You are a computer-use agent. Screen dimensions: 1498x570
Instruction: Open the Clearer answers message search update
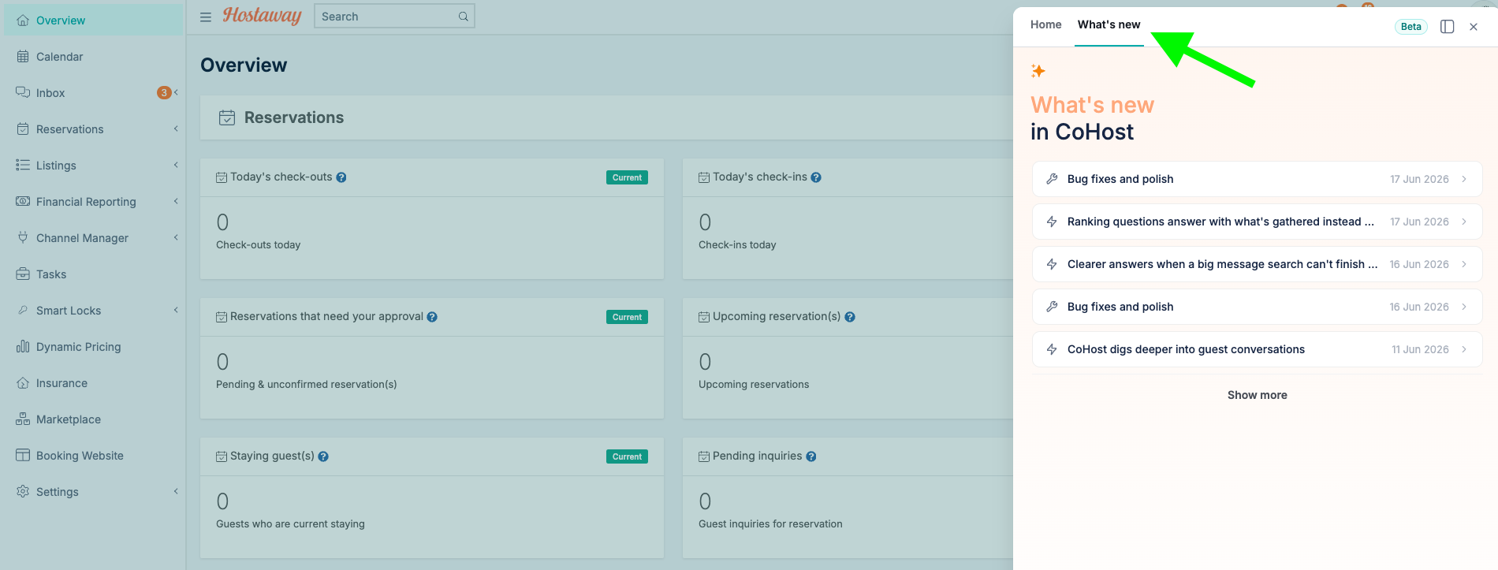click(x=1258, y=264)
